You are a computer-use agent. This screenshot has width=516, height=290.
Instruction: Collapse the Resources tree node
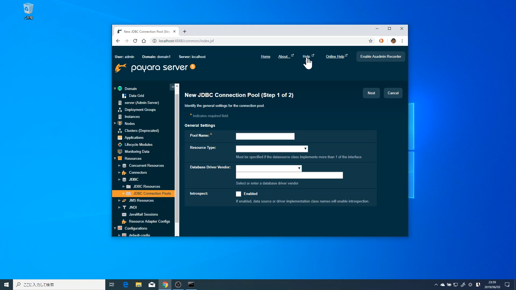[115, 159]
